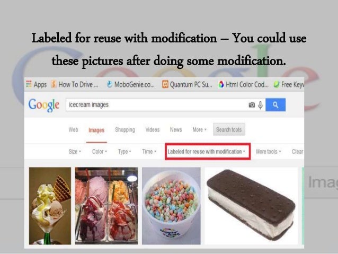Switch to the Shopping tab

[125, 130]
